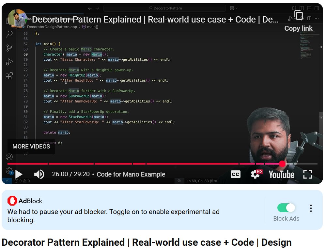Click the Manage gear icon in VS Code sidebar
This screenshot has width=325, height=249.
(x=9, y=171)
